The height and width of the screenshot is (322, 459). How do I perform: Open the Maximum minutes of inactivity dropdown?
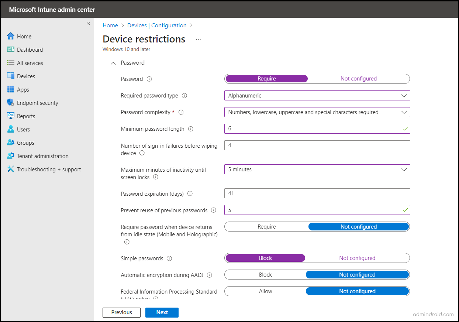pyautogui.click(x=317, y=169)
